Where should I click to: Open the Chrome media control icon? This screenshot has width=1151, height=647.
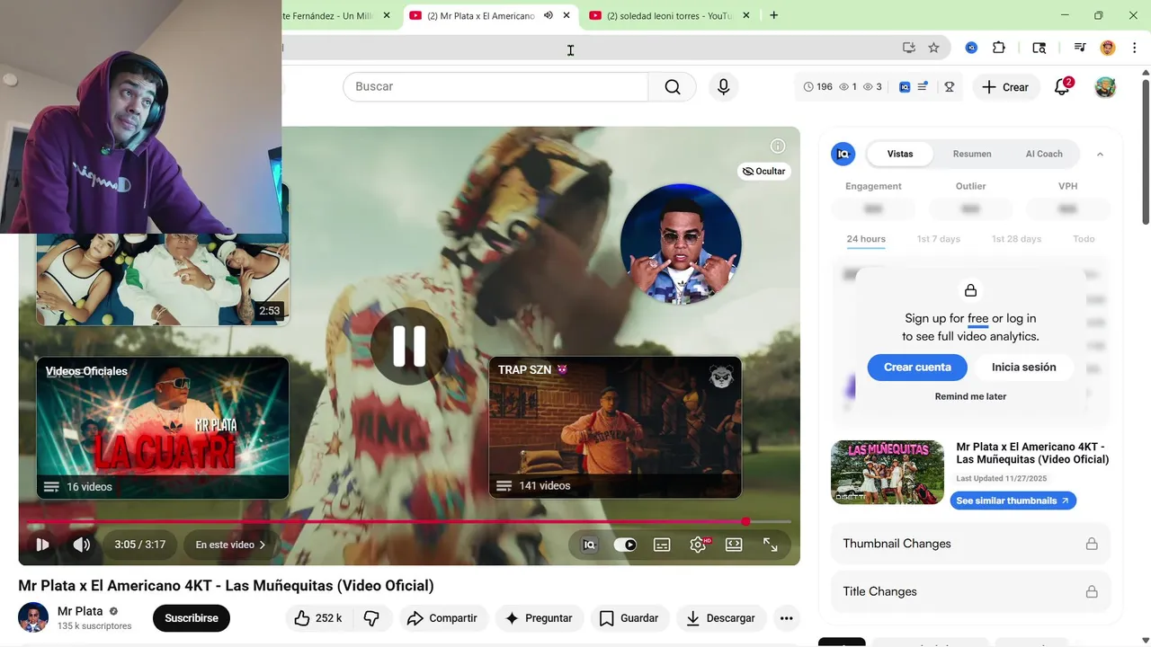1080,49
